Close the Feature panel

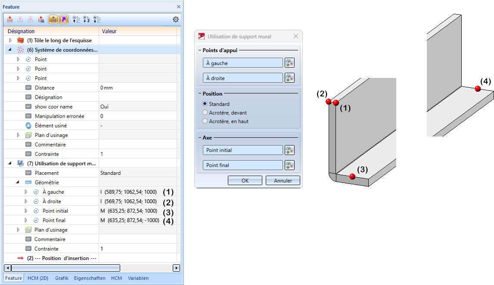point(179,6)
